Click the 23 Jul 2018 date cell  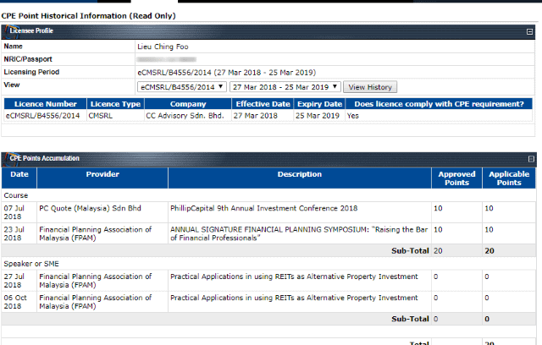(x=19, y=233)
